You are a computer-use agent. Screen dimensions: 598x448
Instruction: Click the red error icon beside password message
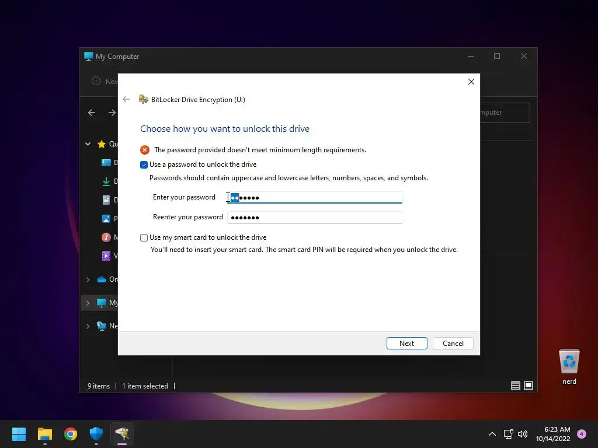[145, 150]
